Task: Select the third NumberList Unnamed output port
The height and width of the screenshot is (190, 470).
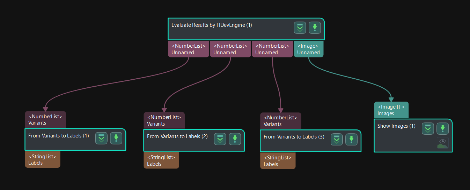Action: pyautogui.click(x=272, y=49)
